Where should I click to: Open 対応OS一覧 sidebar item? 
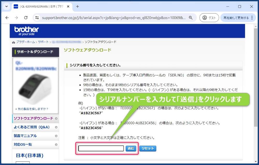[23, 144]
